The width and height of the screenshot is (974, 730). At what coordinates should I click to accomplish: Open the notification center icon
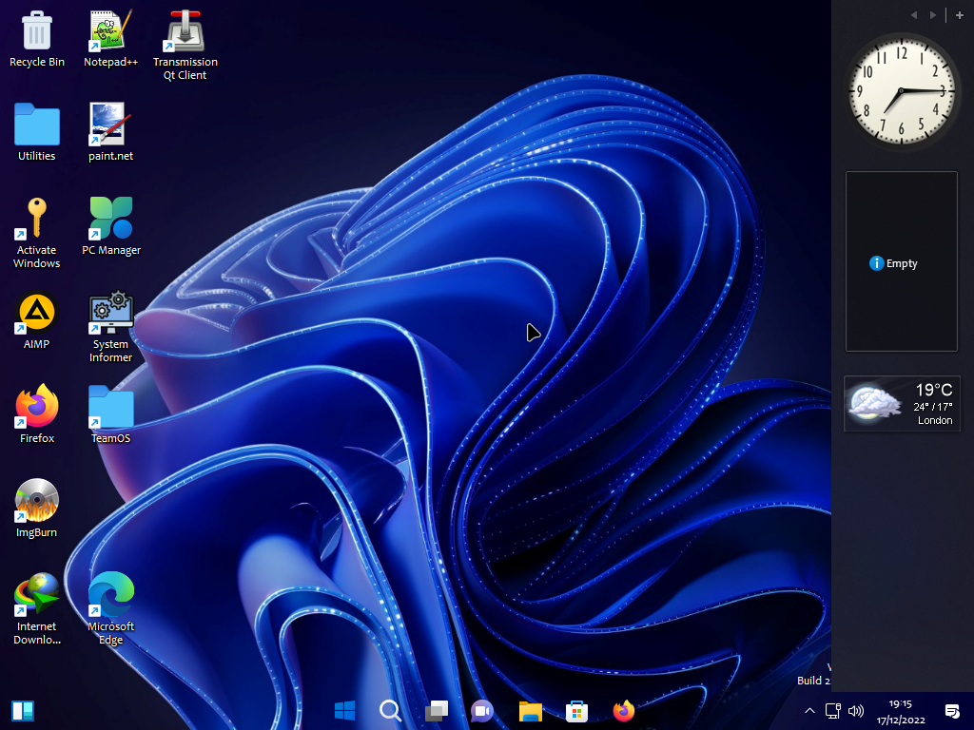click(952, 711)
